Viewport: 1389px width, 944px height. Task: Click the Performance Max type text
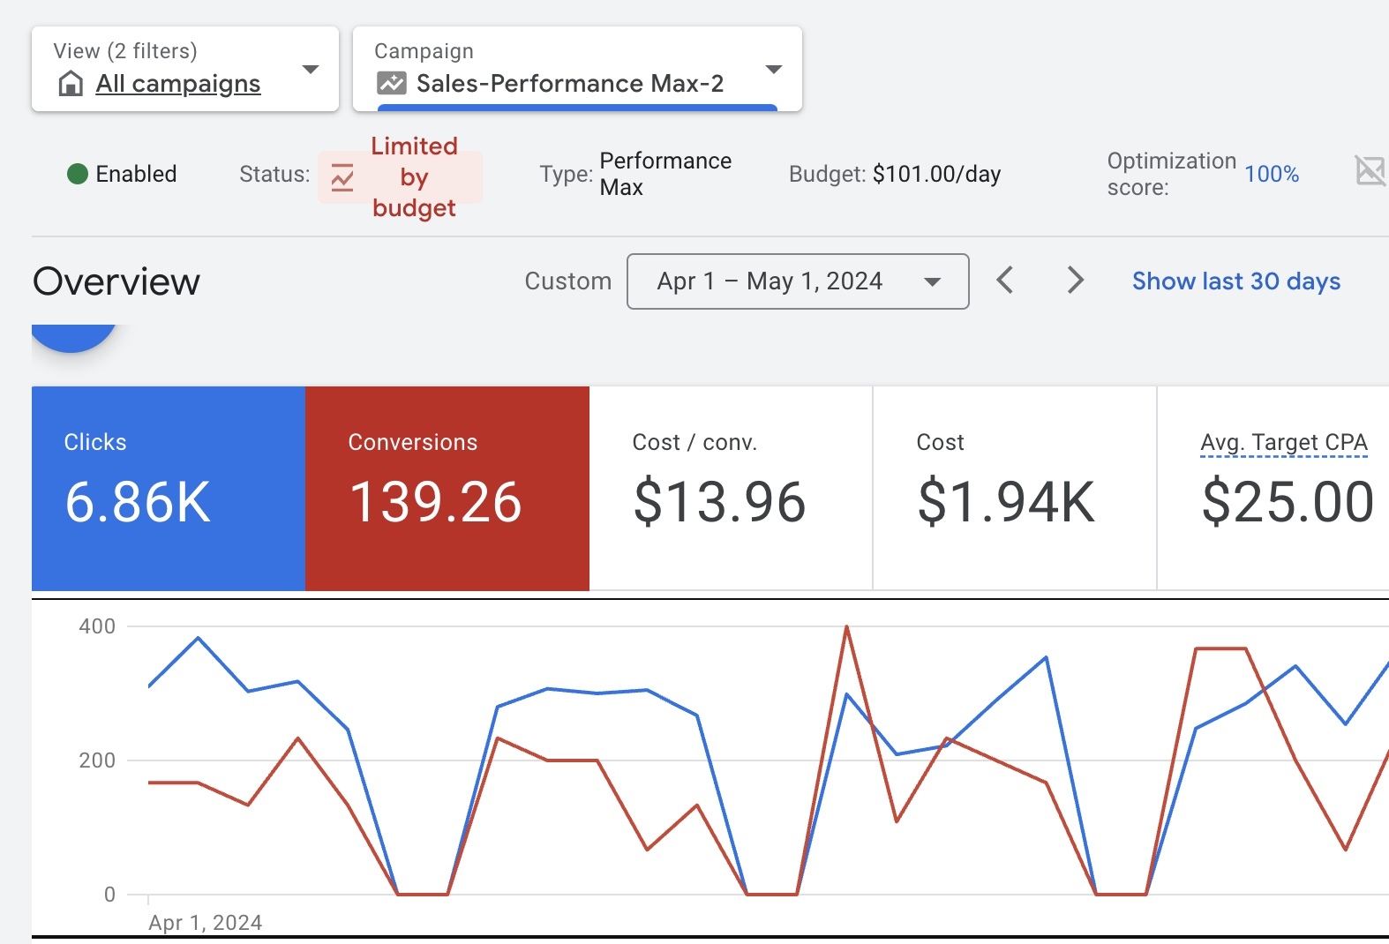(x=665, y=174)
